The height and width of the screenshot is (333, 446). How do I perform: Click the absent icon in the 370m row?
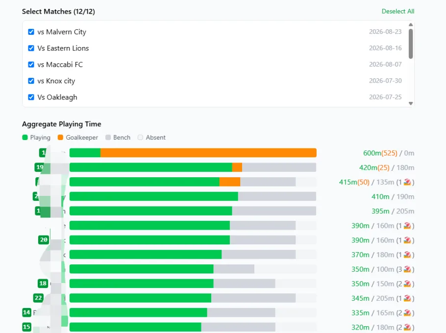(x=407, y=255)
